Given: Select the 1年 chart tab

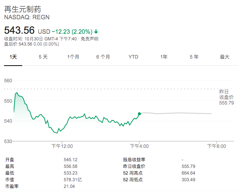Looking at the screenshot, I should (x=164, y=57).
